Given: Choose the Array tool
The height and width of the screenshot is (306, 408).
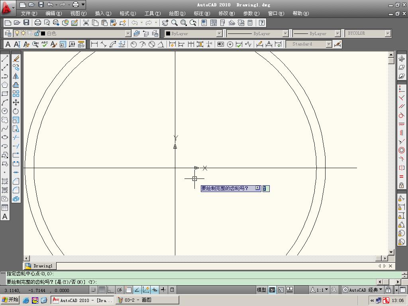Looking at the screenshot, I should 16,94.
